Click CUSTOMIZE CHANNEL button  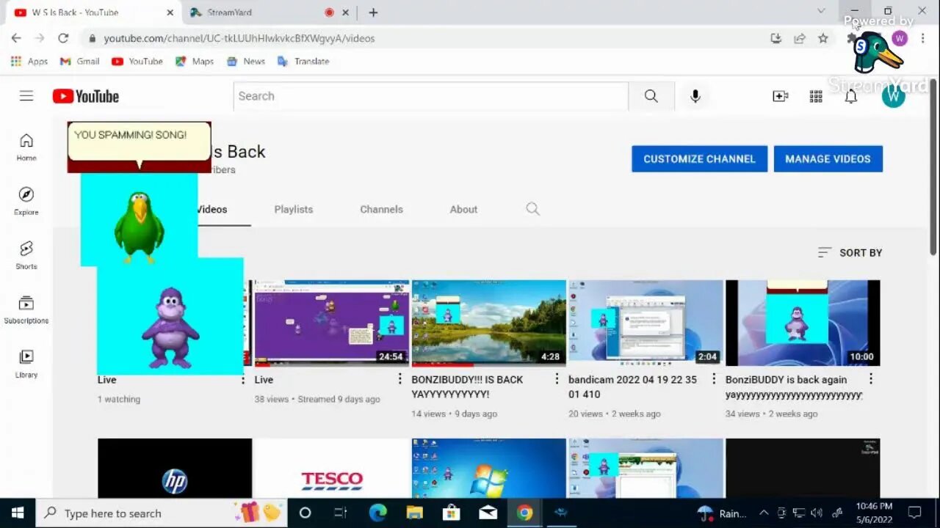coord(699,158)
